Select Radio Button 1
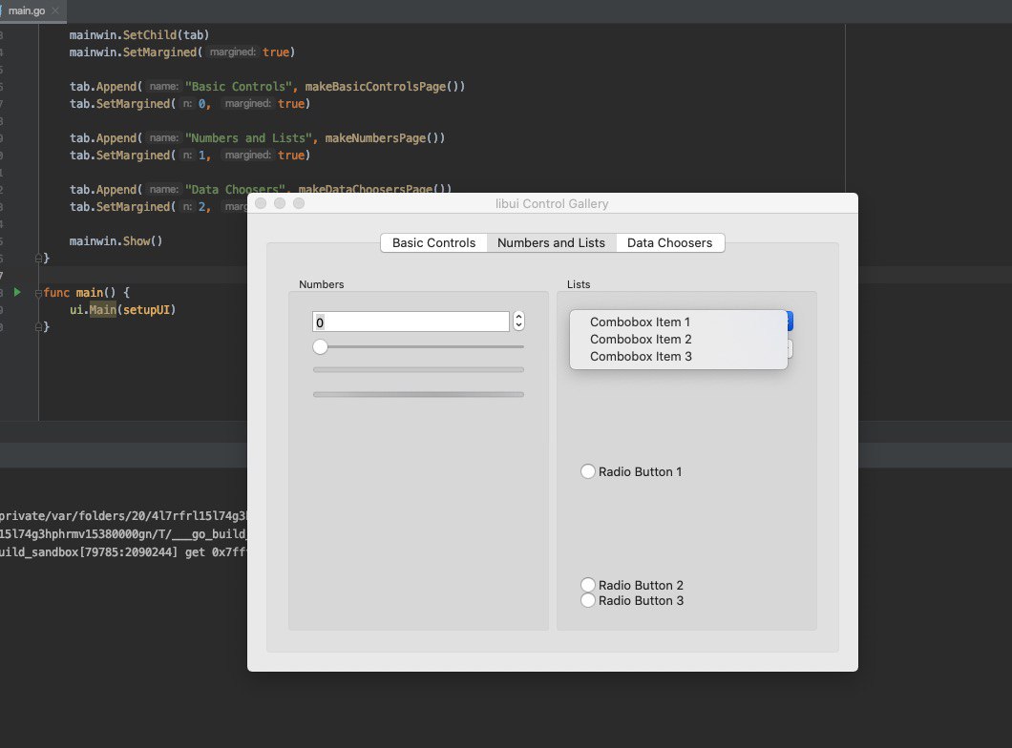1012x748 pixels. click(631, 472)
